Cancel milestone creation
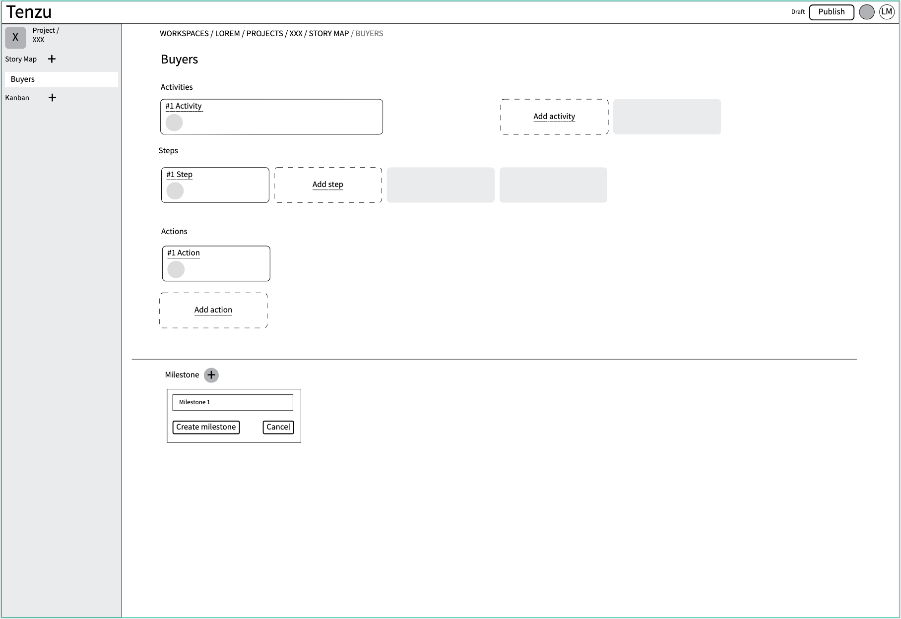901x619 pixels. point(278,427)
